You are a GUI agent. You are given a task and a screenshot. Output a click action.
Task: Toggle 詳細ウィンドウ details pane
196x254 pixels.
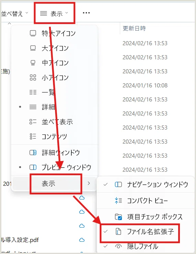click(x=55, y=153)
